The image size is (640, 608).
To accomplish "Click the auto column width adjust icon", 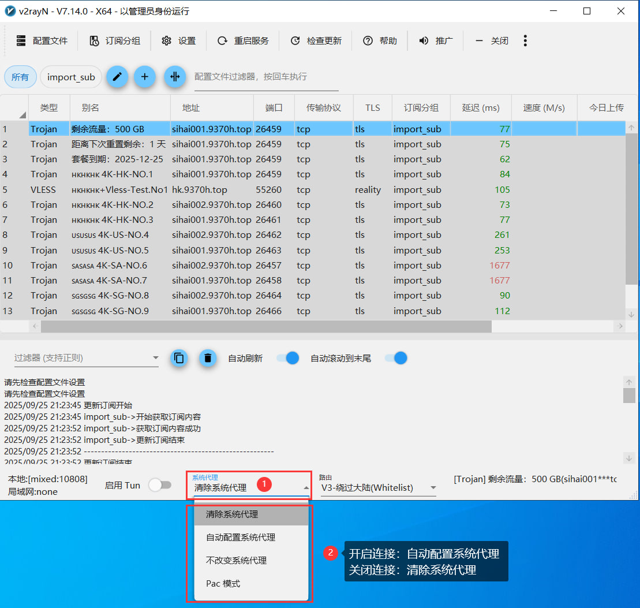I will (175, 77).
